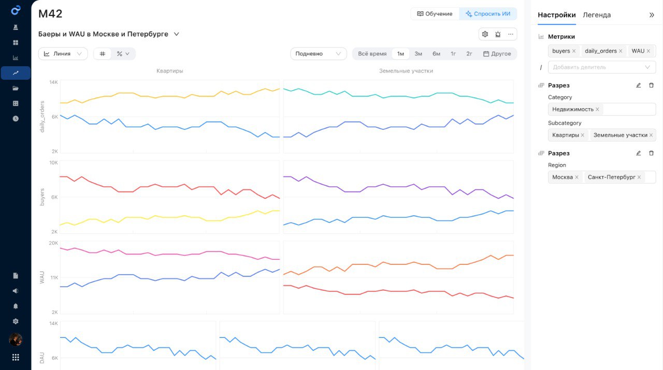Switch to the Легенда tab
663x370 pixels.
click(597, 15)
